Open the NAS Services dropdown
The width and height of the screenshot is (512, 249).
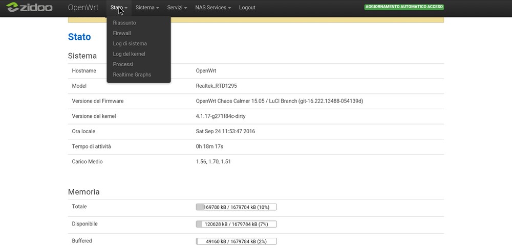click(x=213, y=8)
